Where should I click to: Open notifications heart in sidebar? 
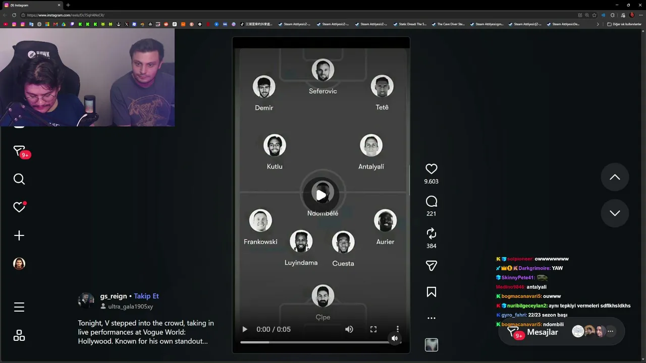tap(19, 207)
